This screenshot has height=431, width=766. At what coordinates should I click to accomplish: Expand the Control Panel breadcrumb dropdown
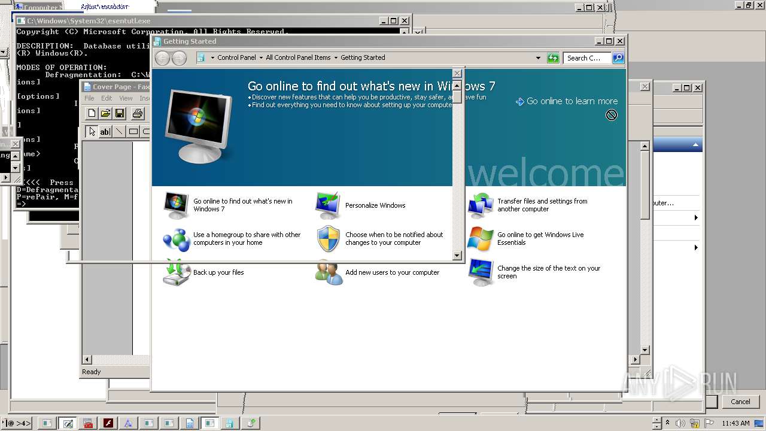(262, 58)
